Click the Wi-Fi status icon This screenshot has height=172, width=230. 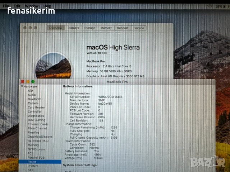pos(210,6)
